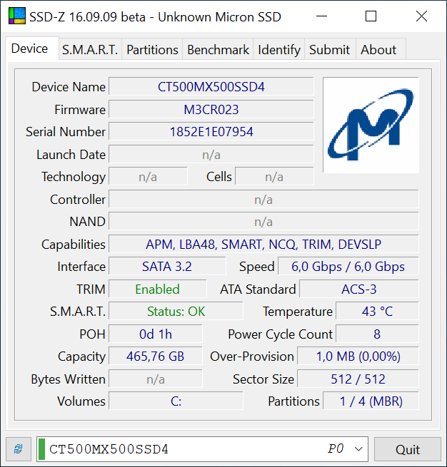The width and height of the screenshot is (447, 467).
Task: Click the Temperature value 43 °C
Action: 377,312
